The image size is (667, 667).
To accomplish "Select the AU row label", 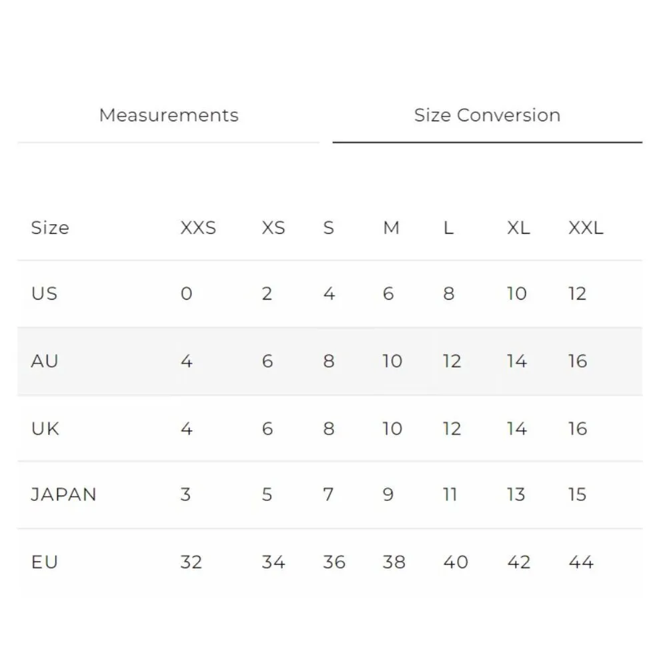I will coord(45,362).
